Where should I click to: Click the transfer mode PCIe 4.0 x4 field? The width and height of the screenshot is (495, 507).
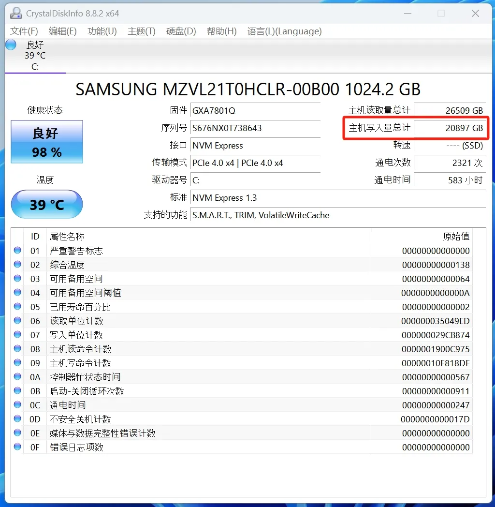point(255,163)
